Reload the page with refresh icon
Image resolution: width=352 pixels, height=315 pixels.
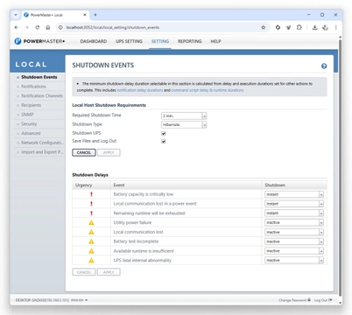click(38, 27)
